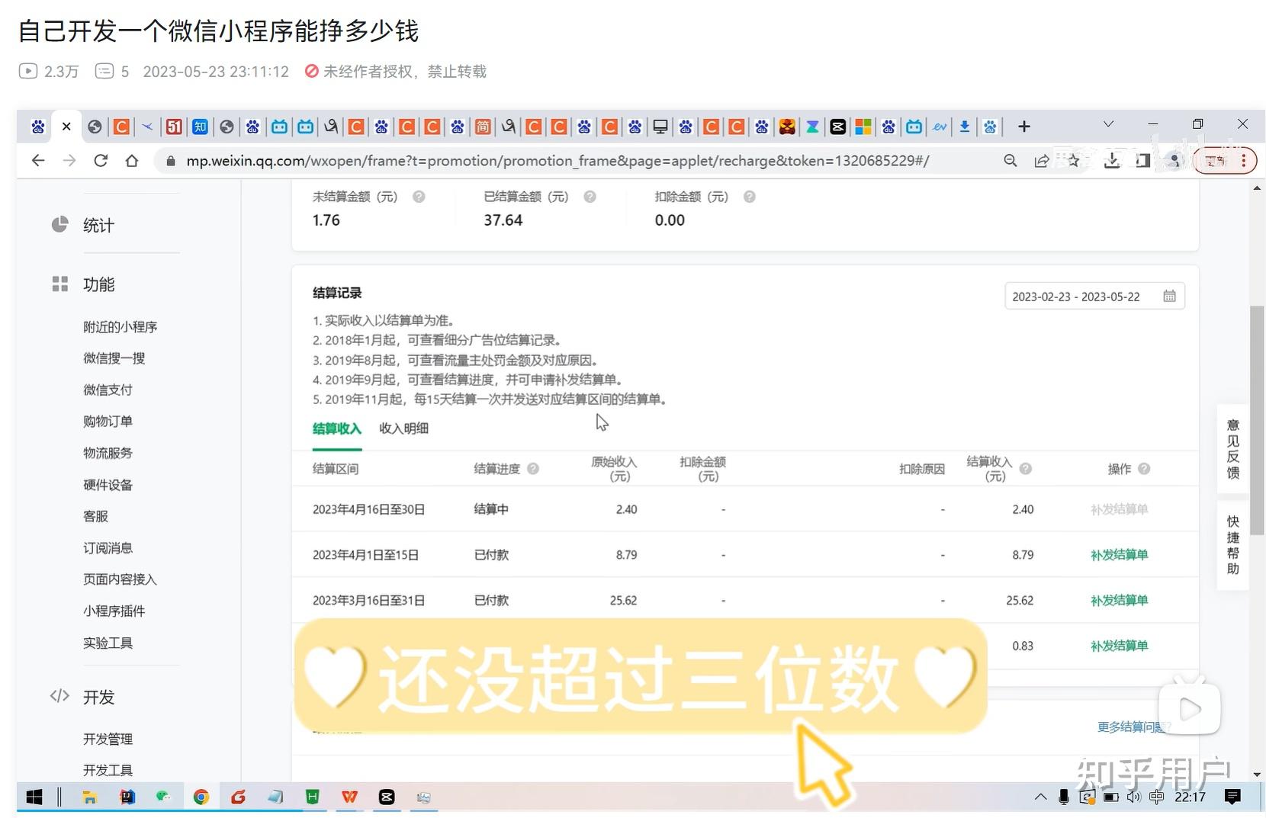This screenshot has width=1266, height=818.
Task: Open 开发 section in sidebar
Action: 98,697
